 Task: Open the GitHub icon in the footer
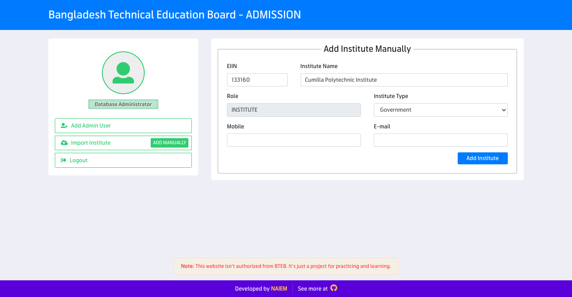(334, 288)
